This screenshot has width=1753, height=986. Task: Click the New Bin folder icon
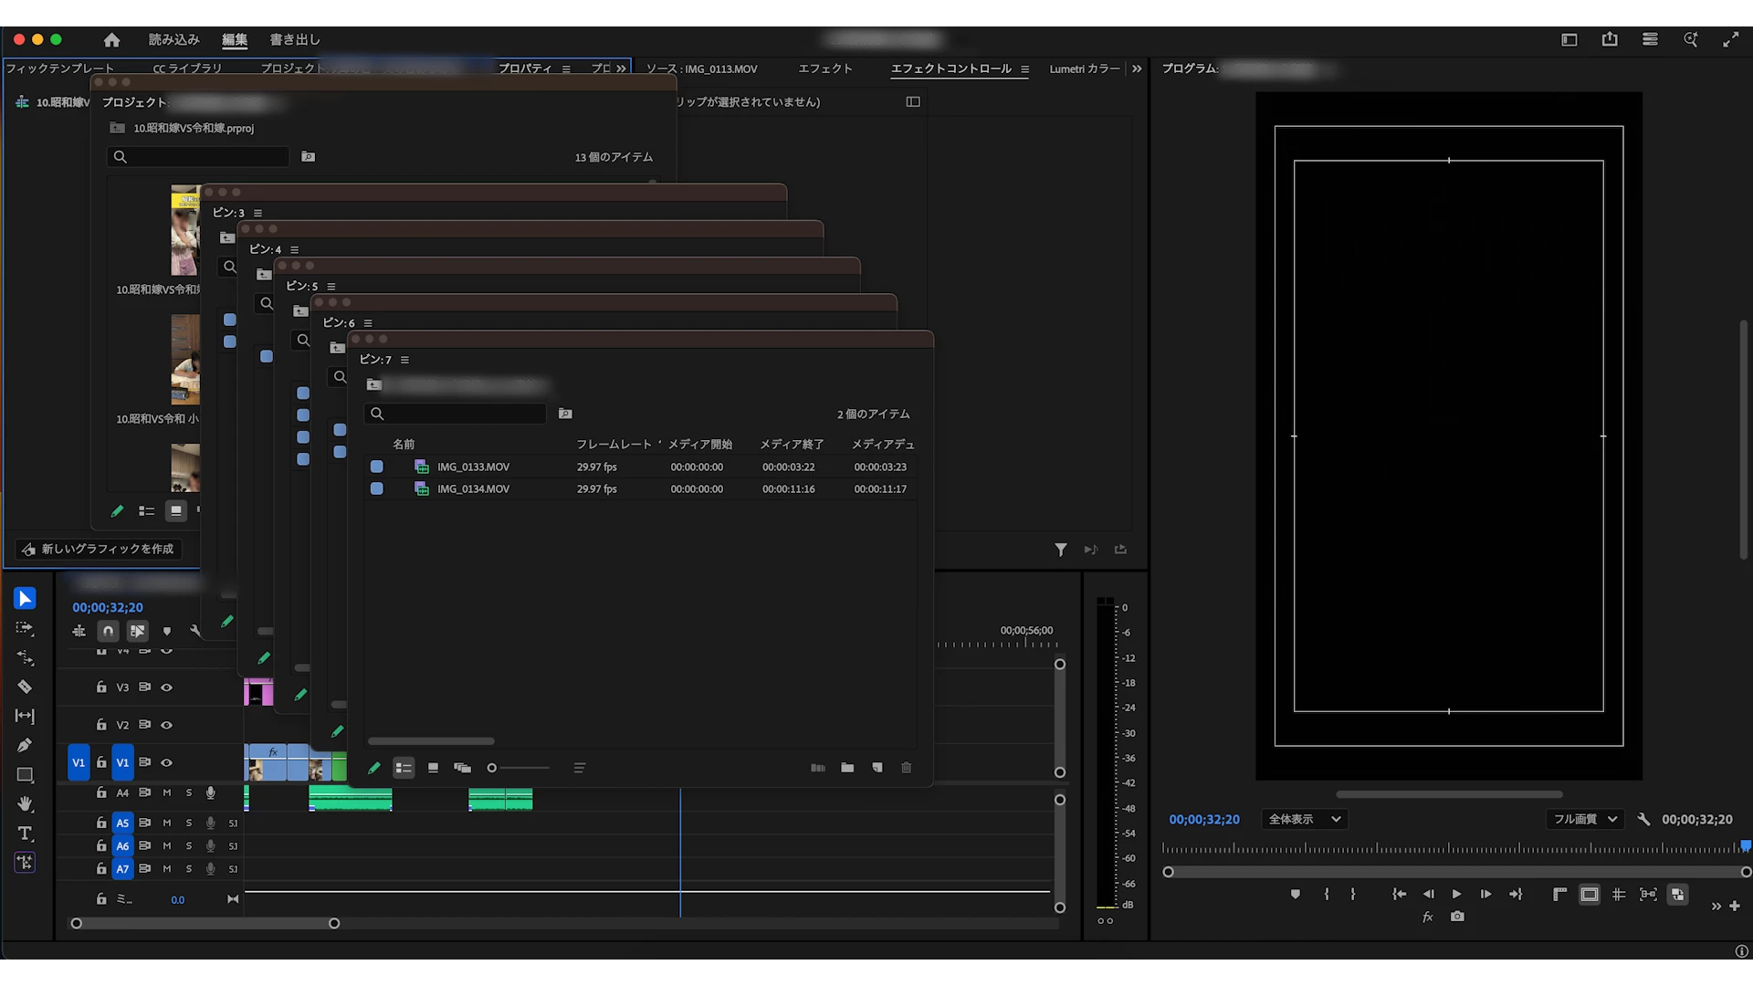coord(847,768)
